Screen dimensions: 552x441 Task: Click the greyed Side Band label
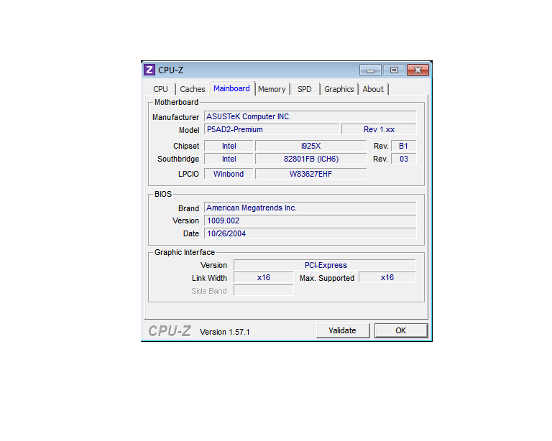pos(209,291)
